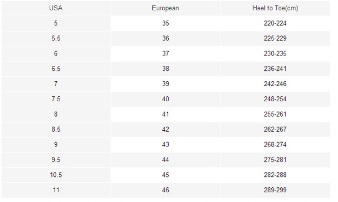Click European size 37 cell
The width and height of the screenshot is (338, 202).
click(165, 53)
